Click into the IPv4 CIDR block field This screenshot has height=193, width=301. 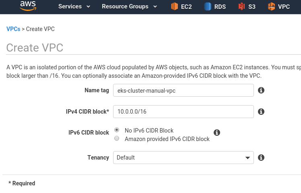(x=183, y=112)
